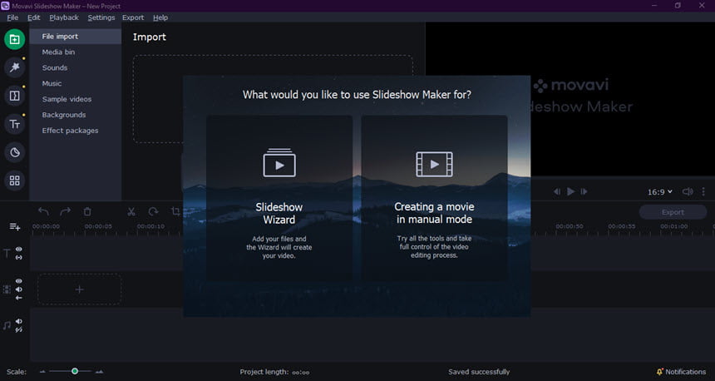The image size is (715, 381).
Task: Mute the video track audio
Action: (x=18, y=289)
